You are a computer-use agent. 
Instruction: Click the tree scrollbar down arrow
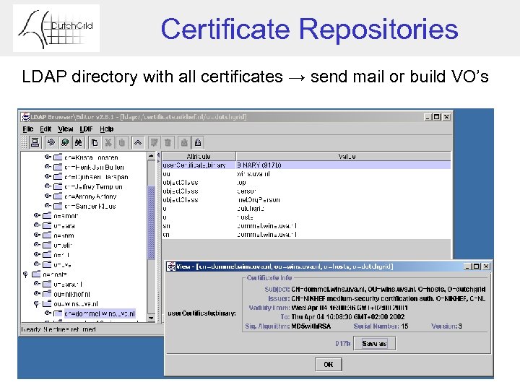click(x=151, y=318)
